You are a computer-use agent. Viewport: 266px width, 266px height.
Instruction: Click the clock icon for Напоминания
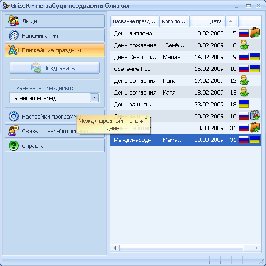click(13, 35)
